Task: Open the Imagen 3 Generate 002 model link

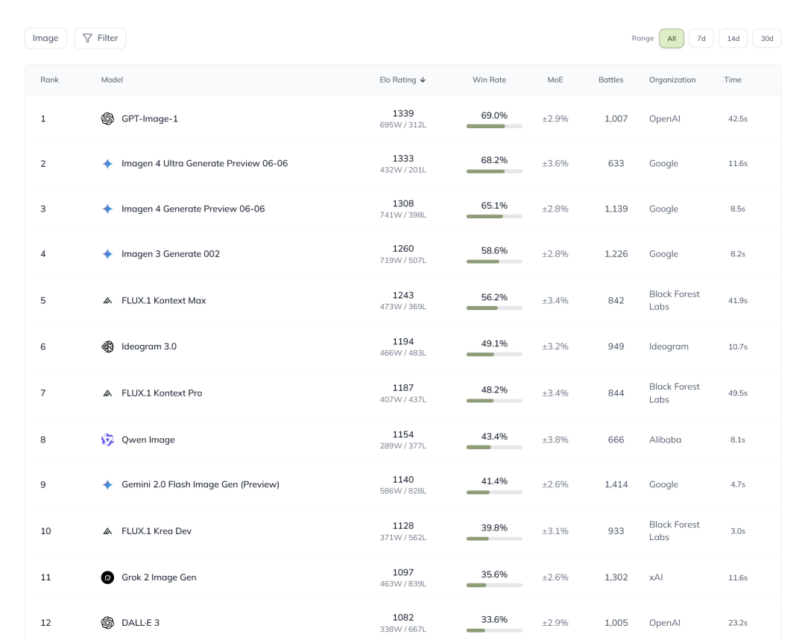Action: (x=171, y=254)
